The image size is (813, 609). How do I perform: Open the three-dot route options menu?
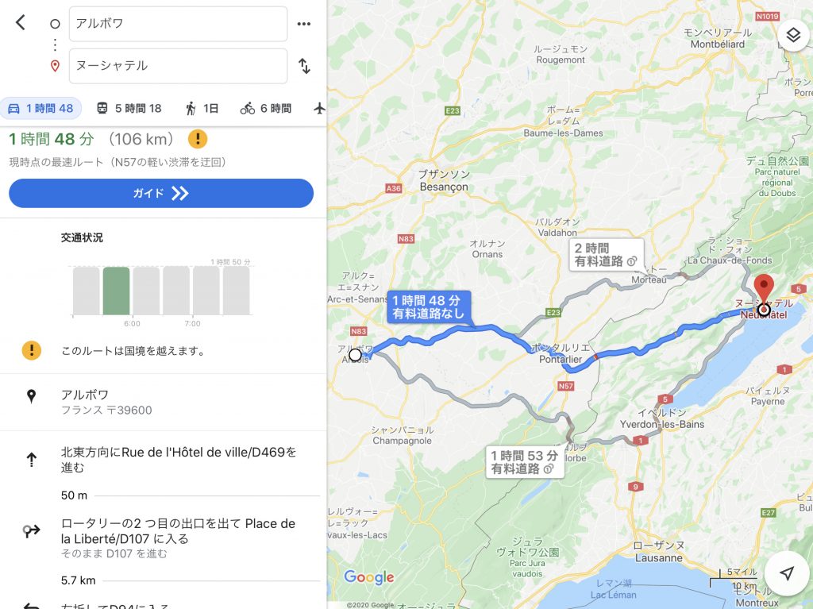pos(304,24)
